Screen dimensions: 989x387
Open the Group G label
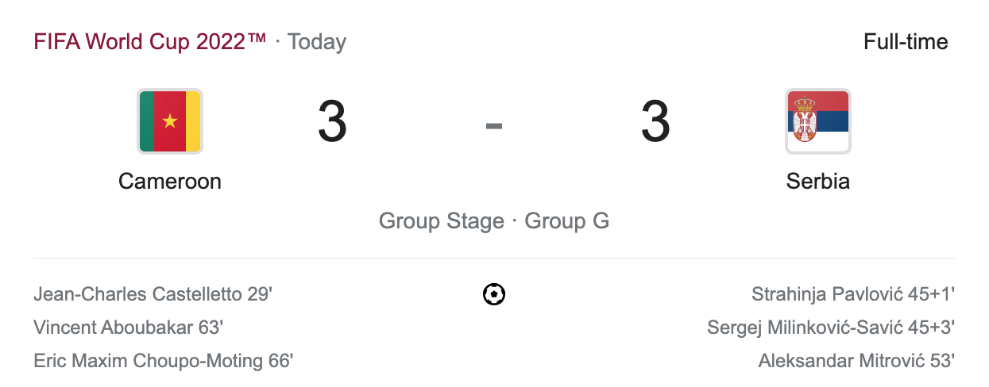567,220
